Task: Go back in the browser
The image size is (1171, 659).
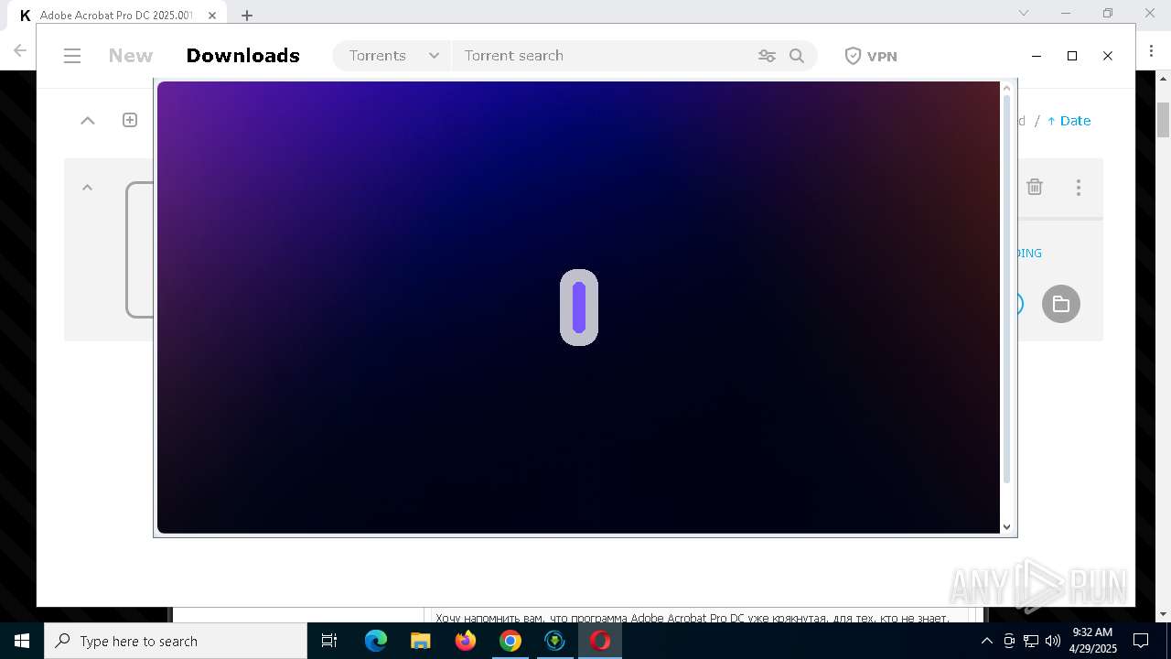Action: (19, 50)
